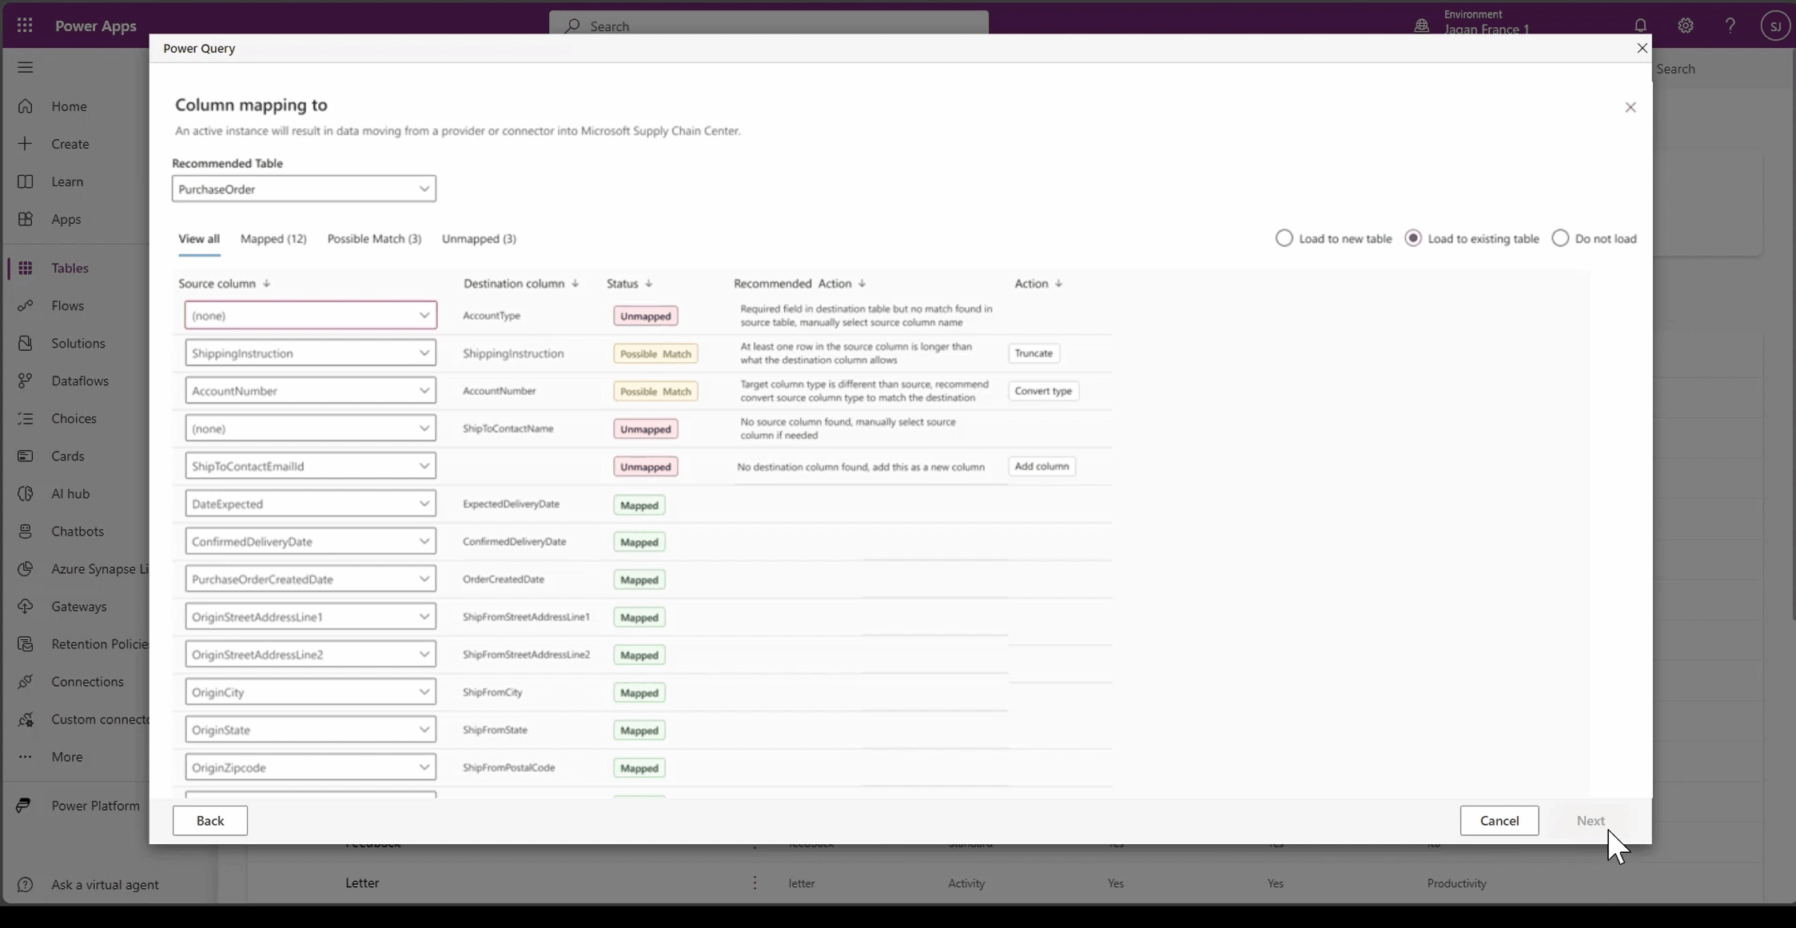Click the Cancel button
Viewport: 1796px width, 928px height.
tap(1499, 820)
